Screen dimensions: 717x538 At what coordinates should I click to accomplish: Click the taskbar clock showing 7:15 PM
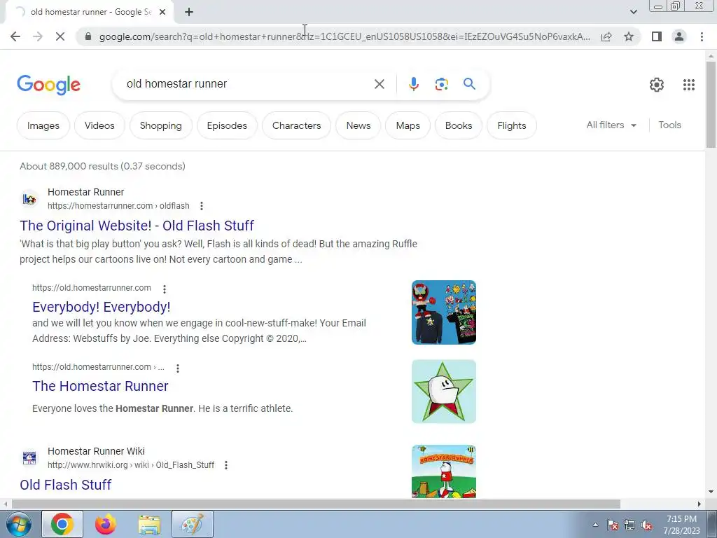point(681,525)
